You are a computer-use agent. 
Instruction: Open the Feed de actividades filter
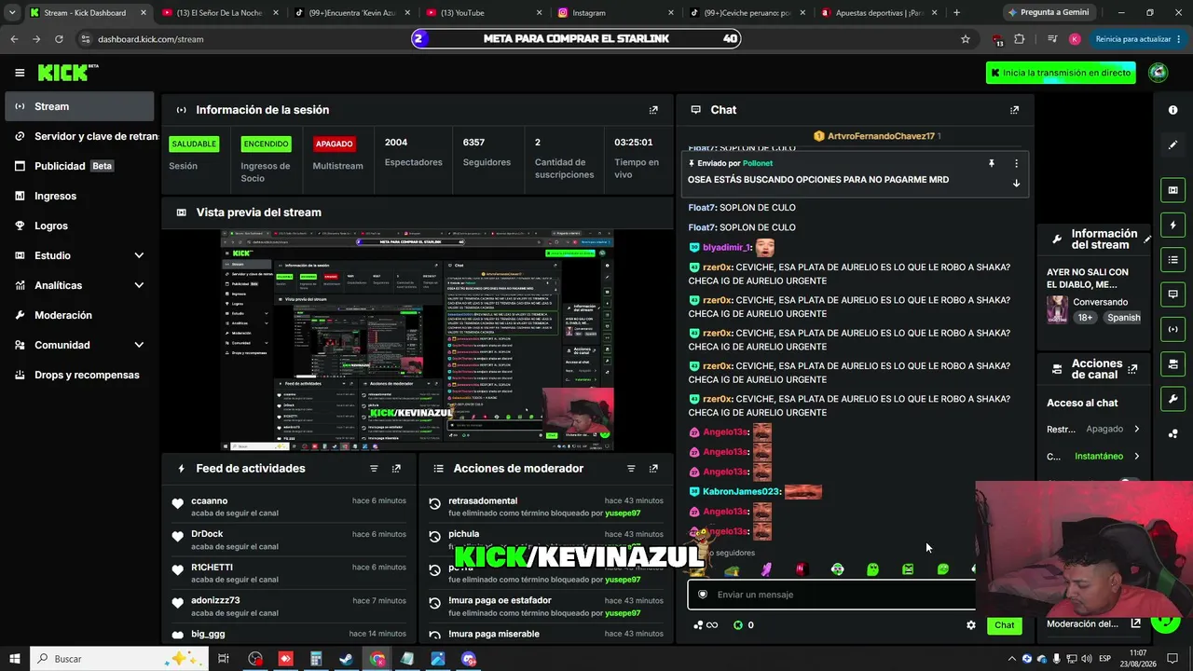[374, 469]
